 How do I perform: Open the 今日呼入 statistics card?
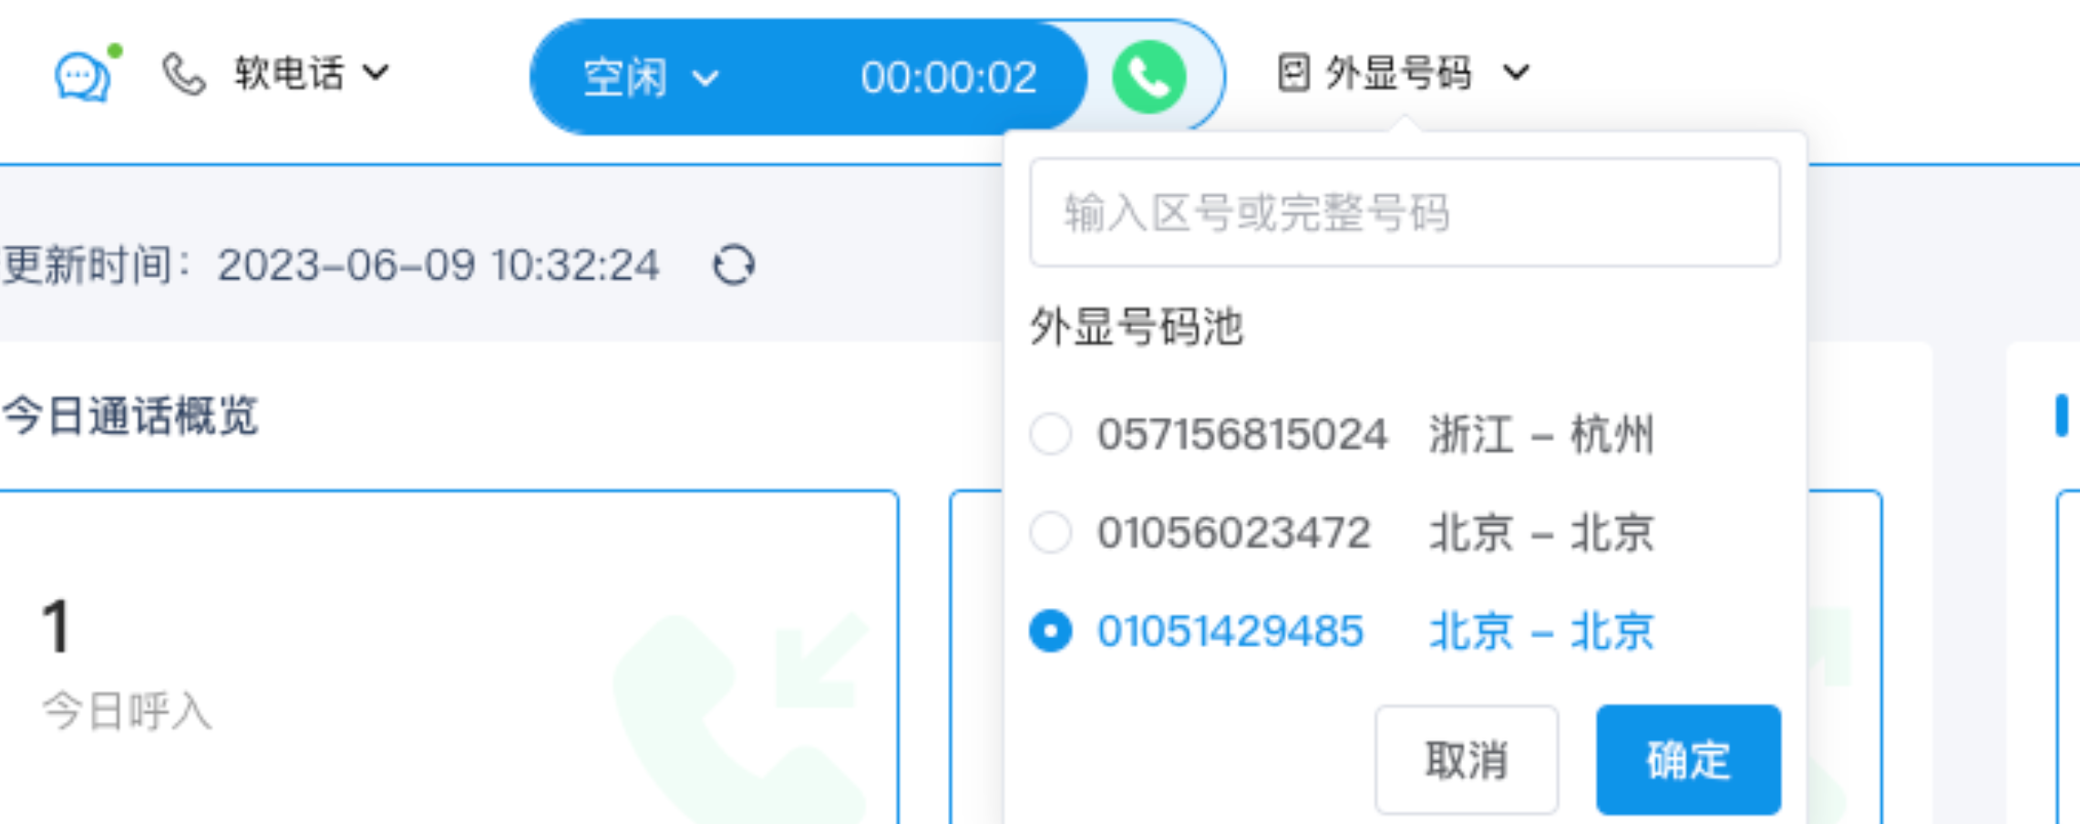tap(448, 657)
